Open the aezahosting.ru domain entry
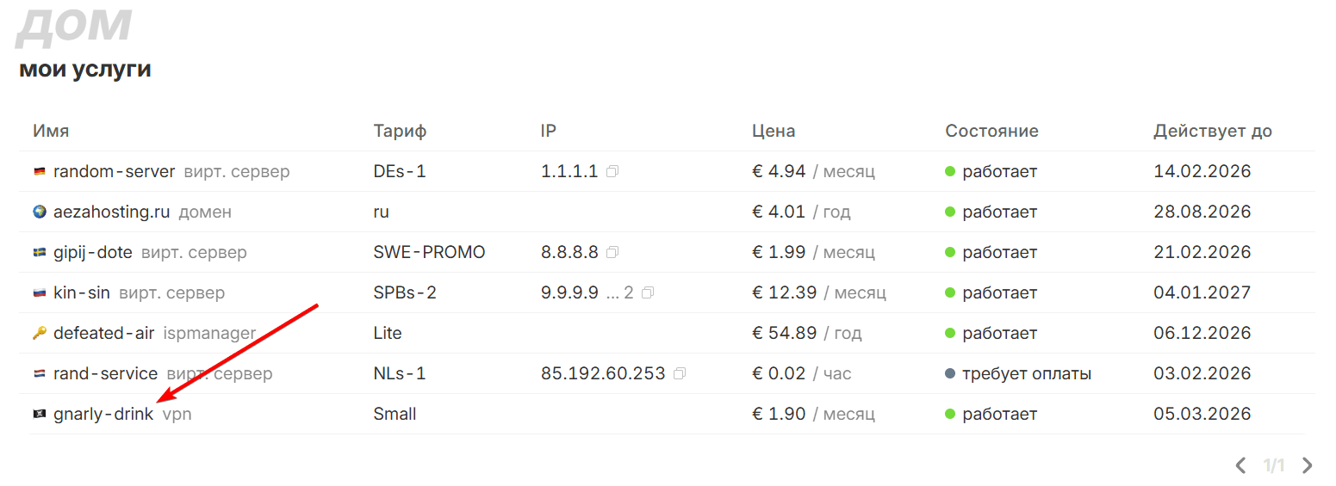1336x486 pixels. coord(111,212)
